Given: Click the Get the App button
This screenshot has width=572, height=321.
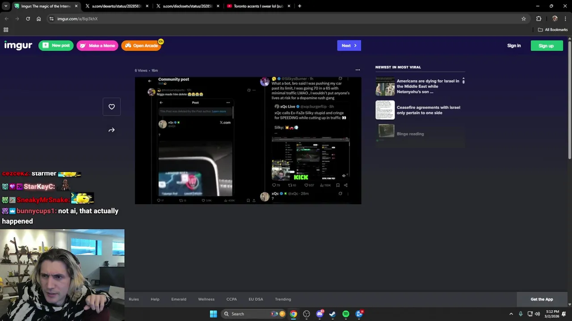Looking at the screenshot, I should (542, 299).
